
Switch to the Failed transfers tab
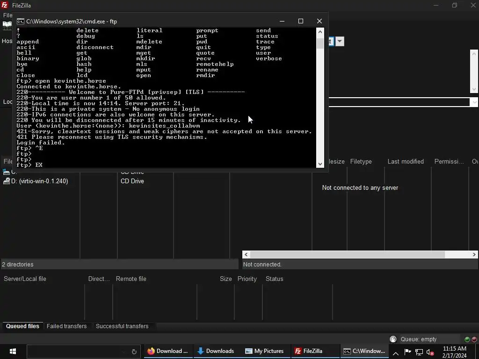point(66,326)
